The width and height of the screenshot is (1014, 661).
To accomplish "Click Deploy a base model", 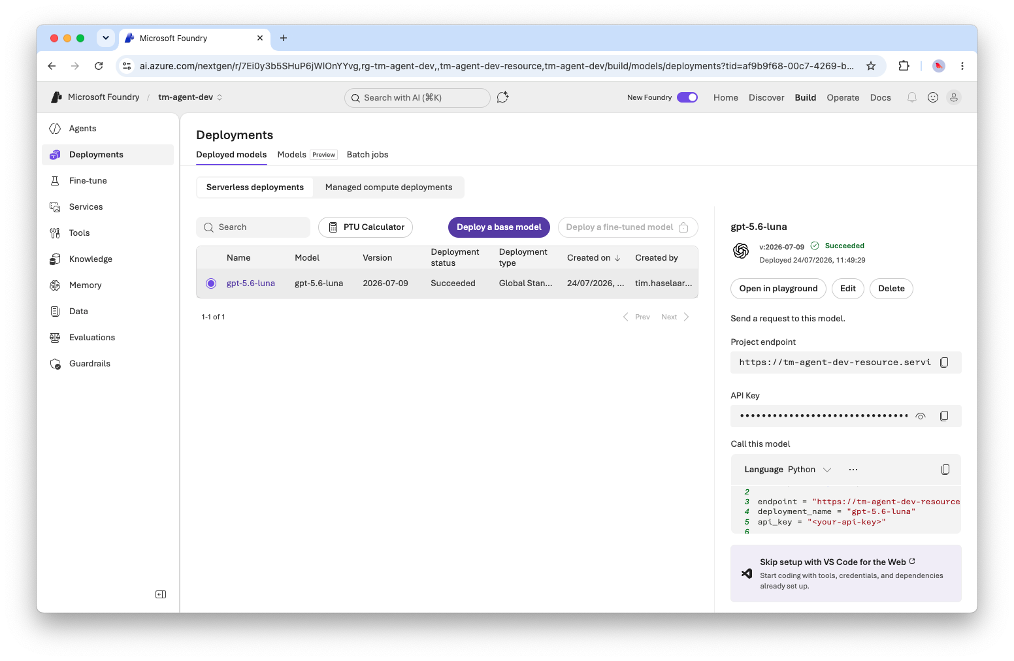I will click(499, 227).
